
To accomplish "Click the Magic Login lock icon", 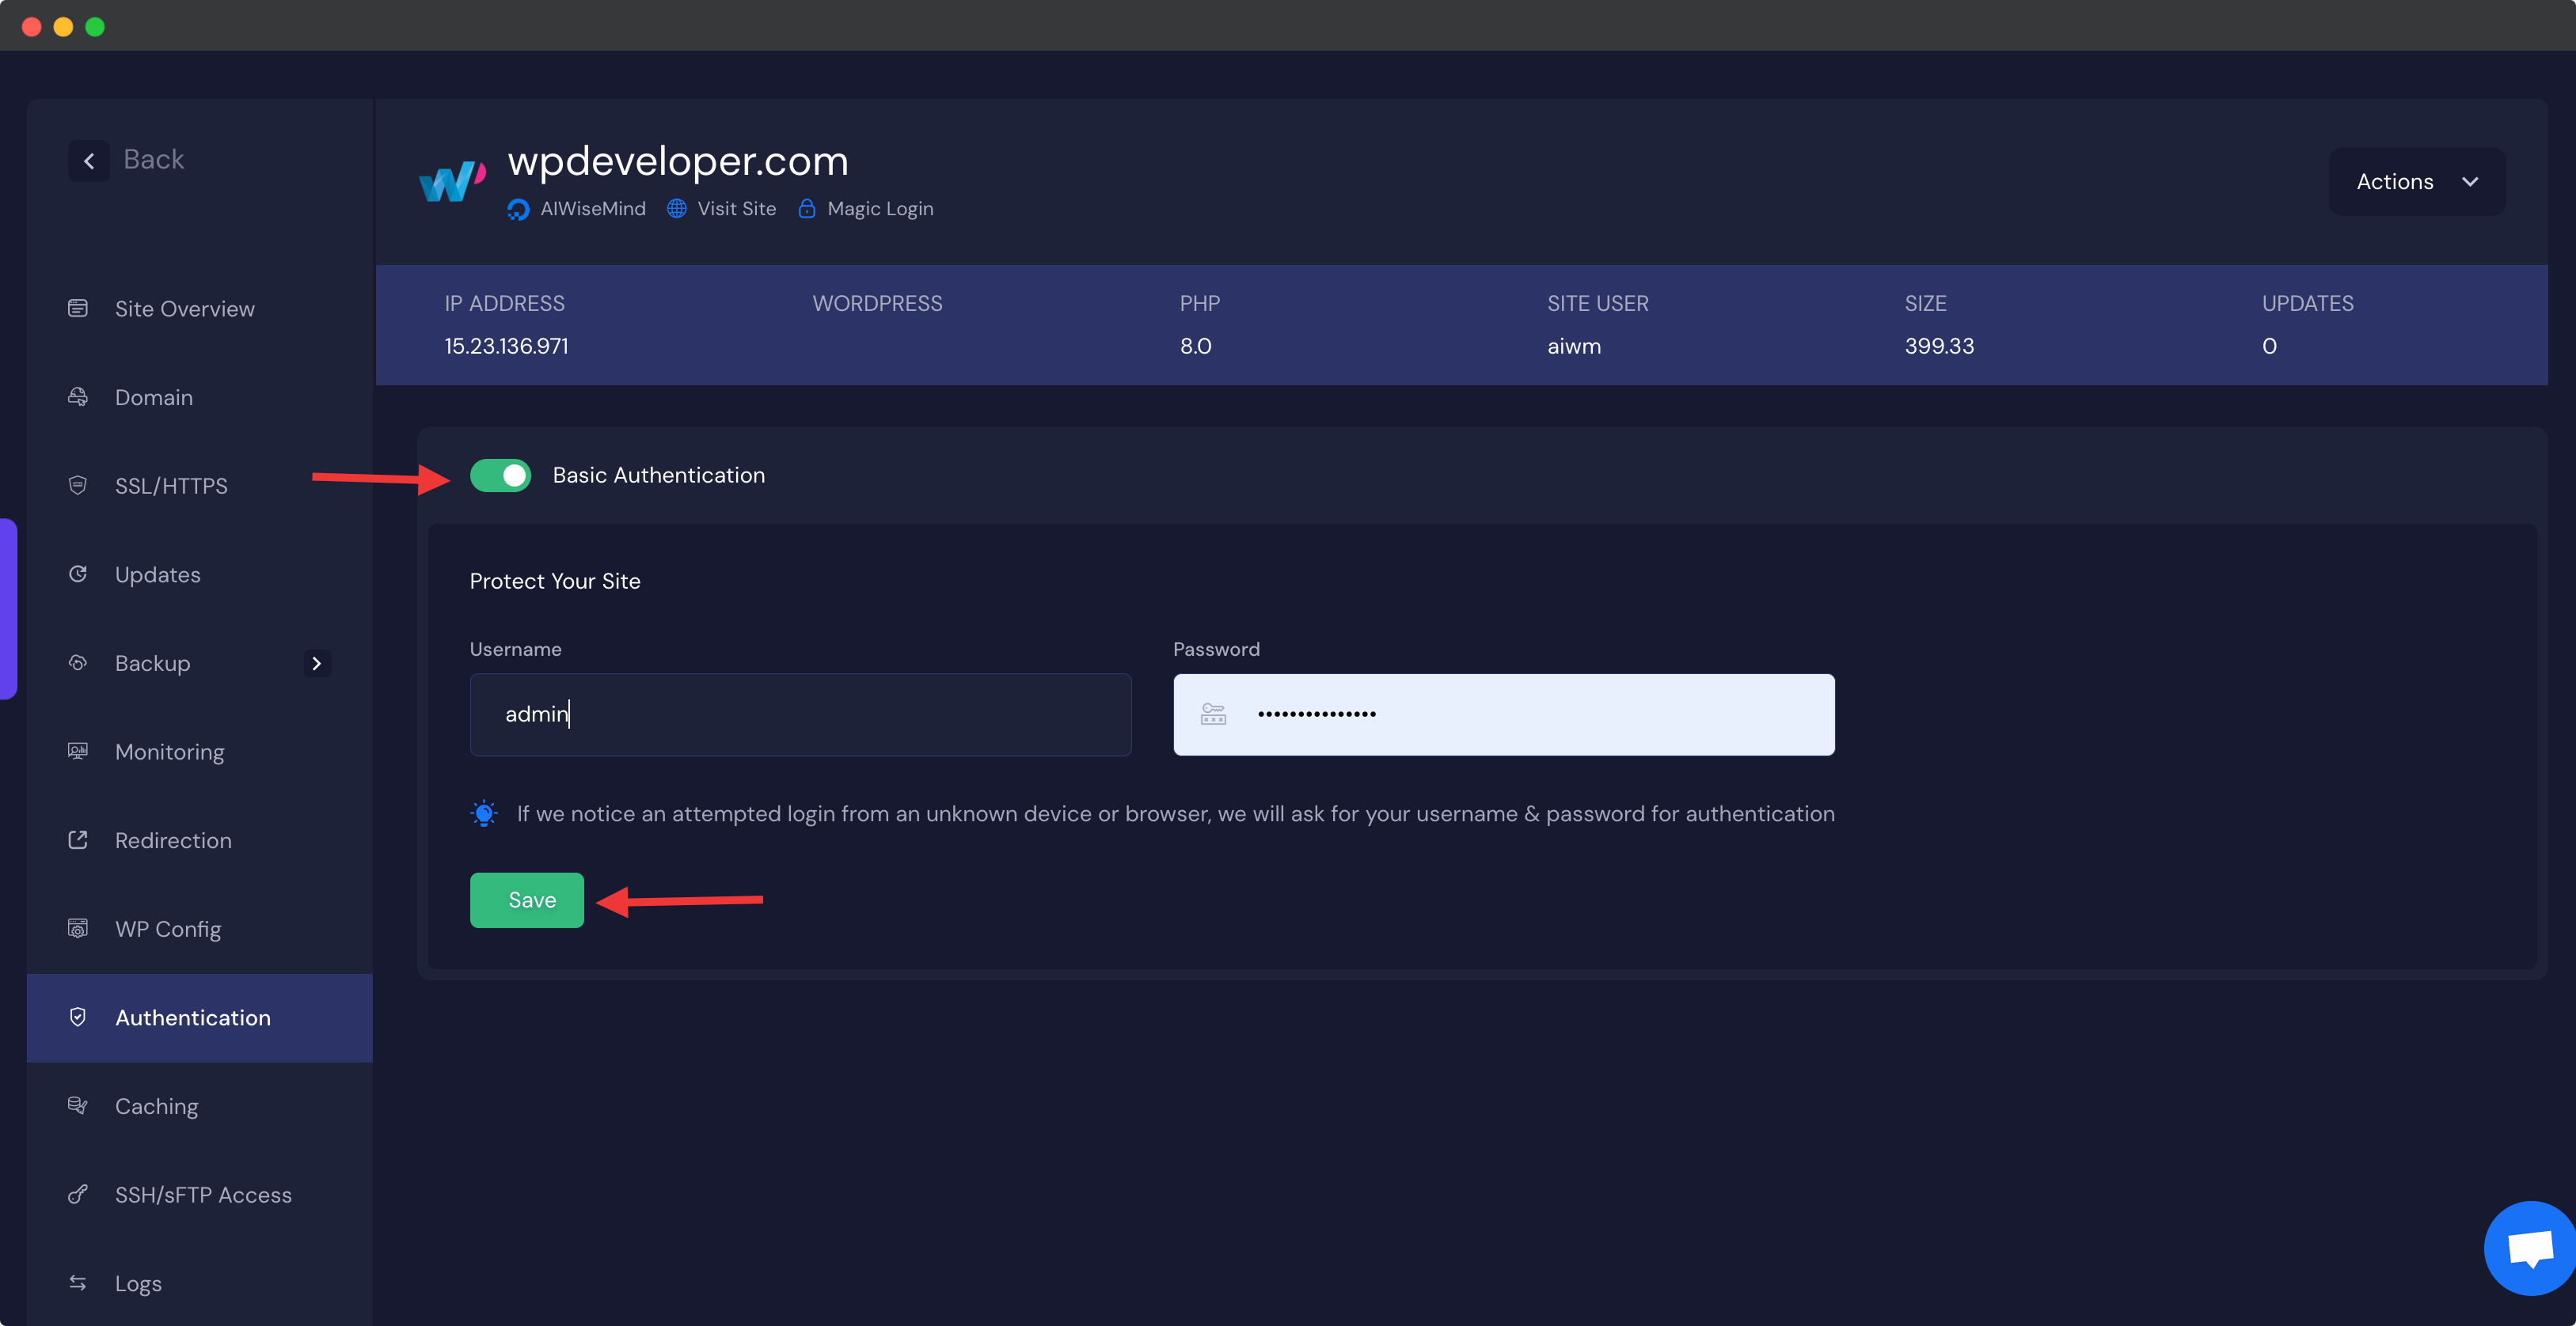I will [807, 209].
